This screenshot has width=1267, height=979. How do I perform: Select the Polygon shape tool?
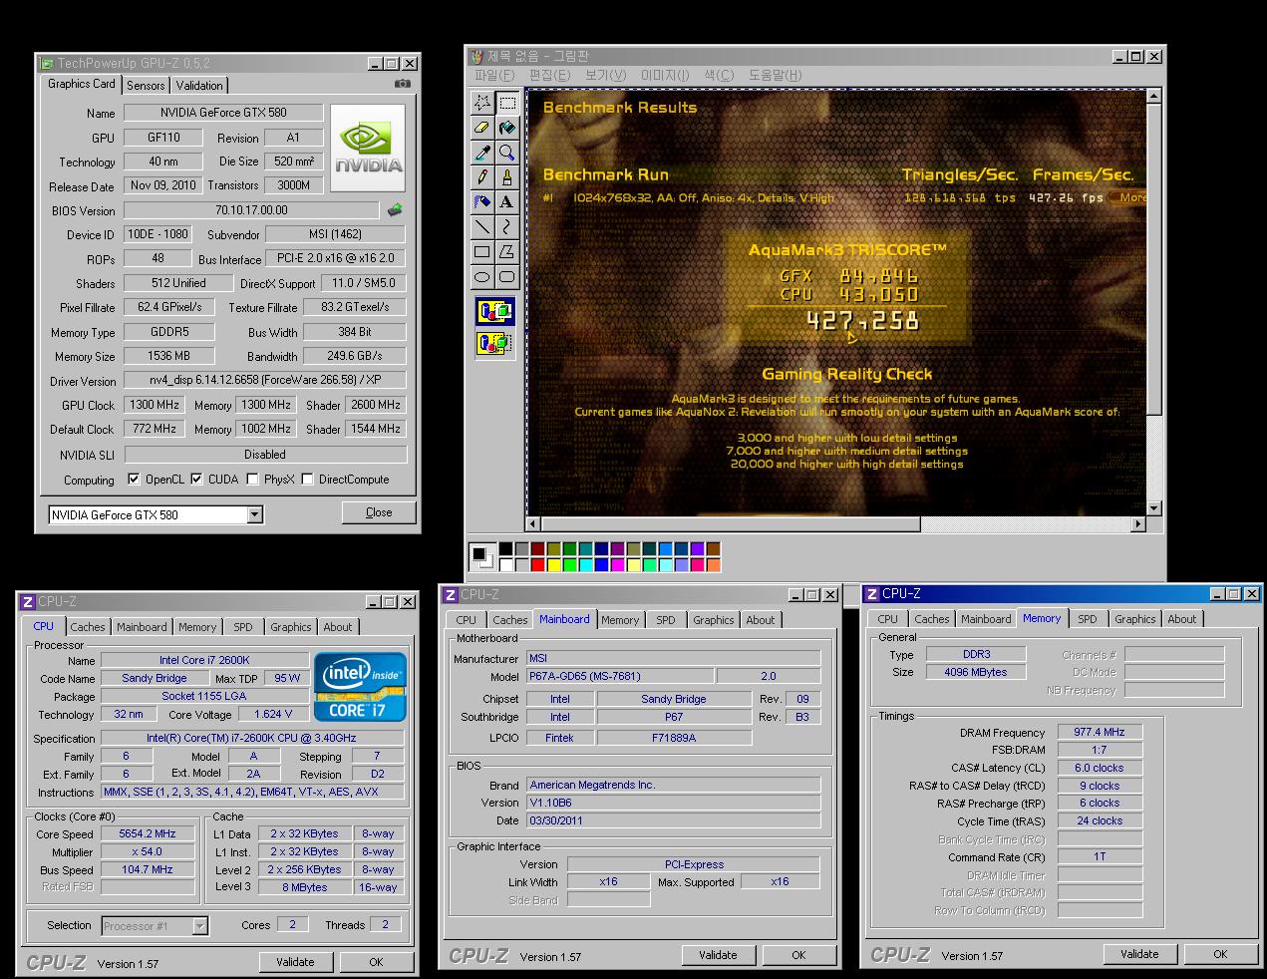(506, 252)
